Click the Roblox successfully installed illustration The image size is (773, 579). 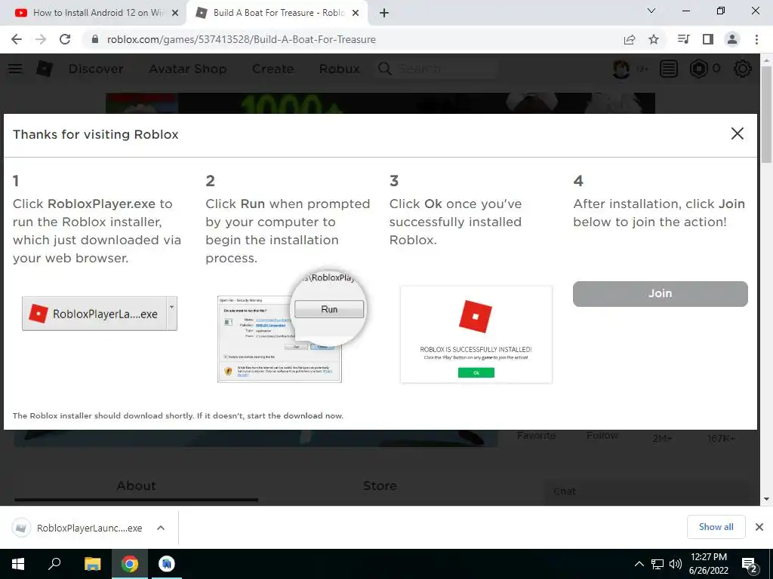(x=476, y=335)
